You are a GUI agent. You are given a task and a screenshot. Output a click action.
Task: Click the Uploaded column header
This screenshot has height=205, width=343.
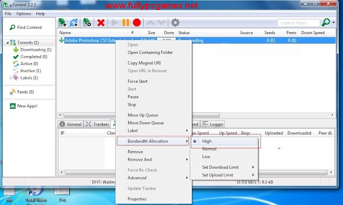(274, 133)
